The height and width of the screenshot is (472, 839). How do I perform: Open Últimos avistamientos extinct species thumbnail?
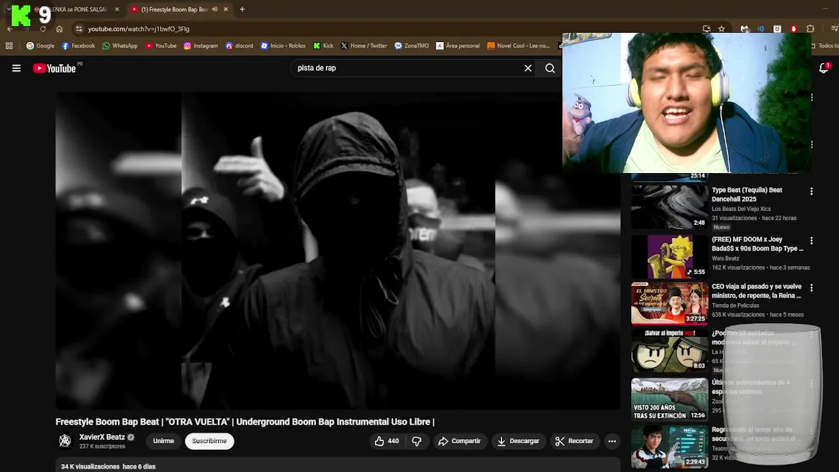click(x=669, y=399)
